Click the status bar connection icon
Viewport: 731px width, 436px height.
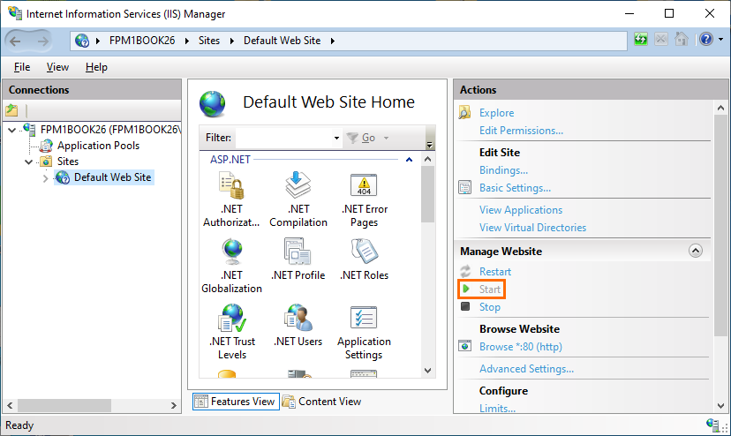pyautogui.click(x=712, y=425)
